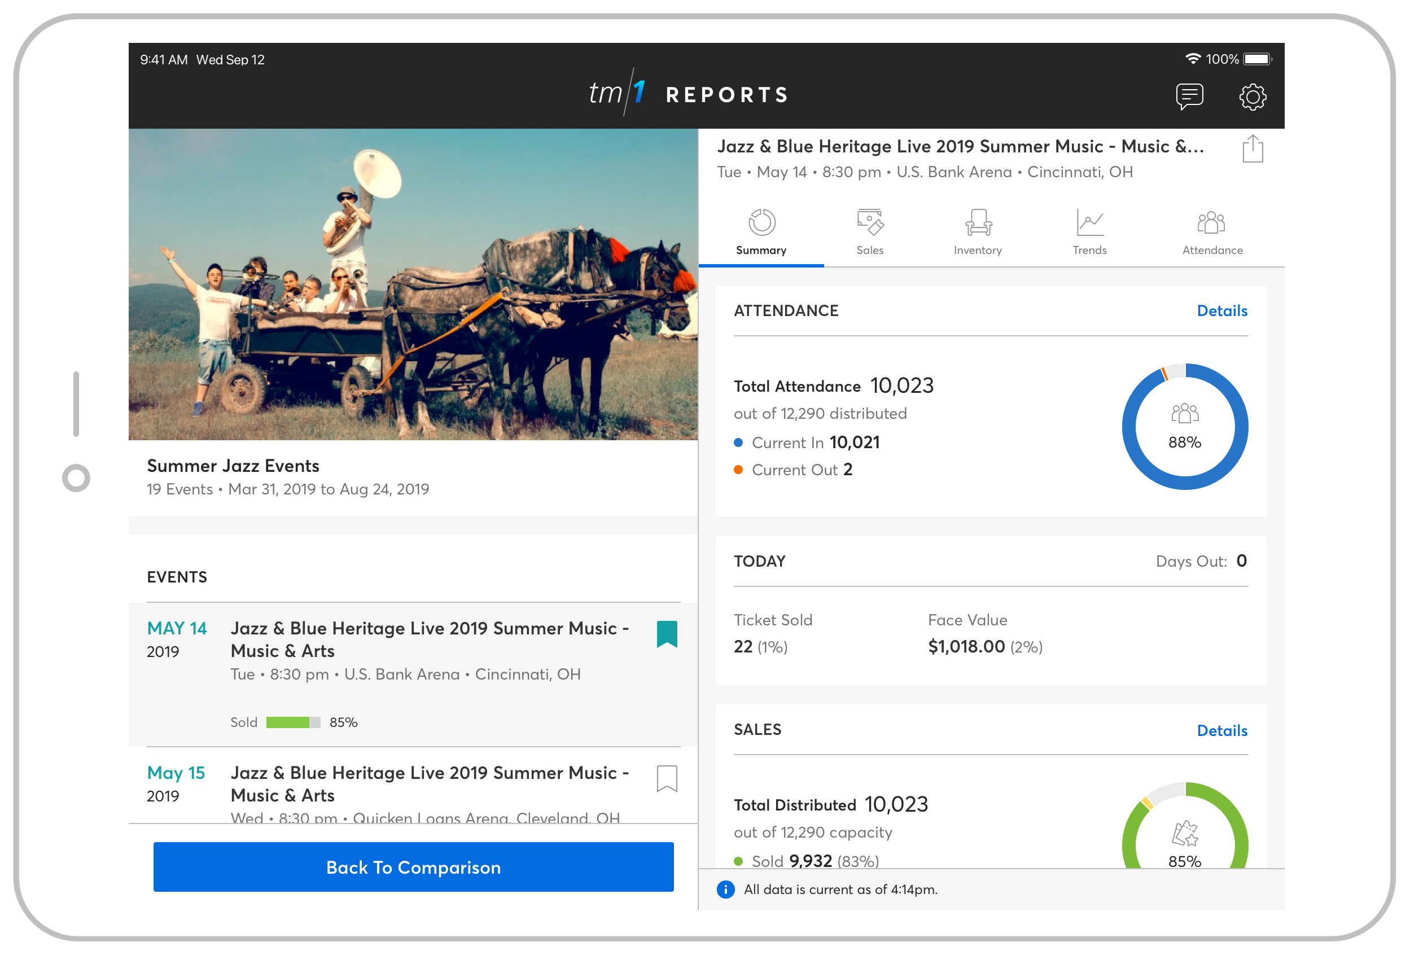The height and width of the screenshot is (955, 1410).
Task: Click the Sold 85% progress bar
Action: click(293, 722)
